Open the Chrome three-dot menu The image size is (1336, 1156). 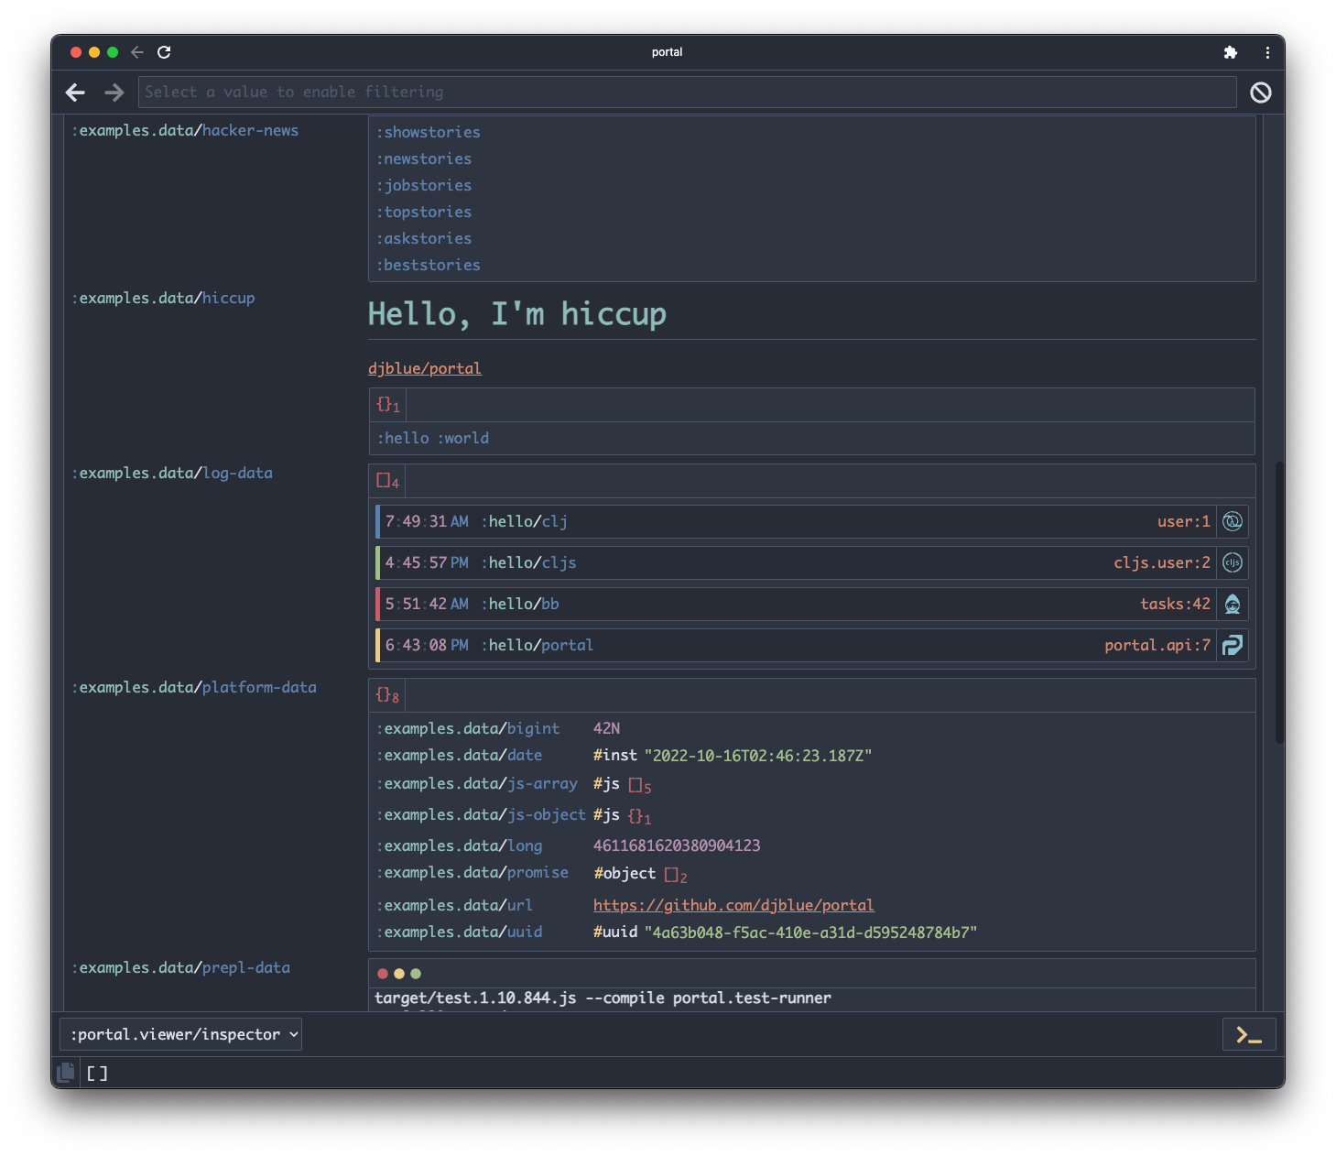tap(1268, 52)
